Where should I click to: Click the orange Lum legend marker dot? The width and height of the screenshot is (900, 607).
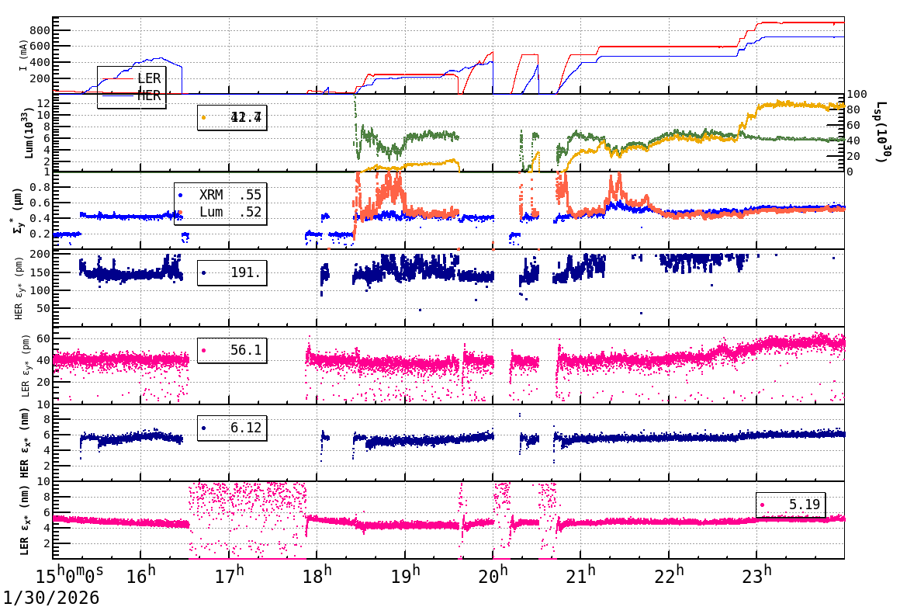(181, 212)
